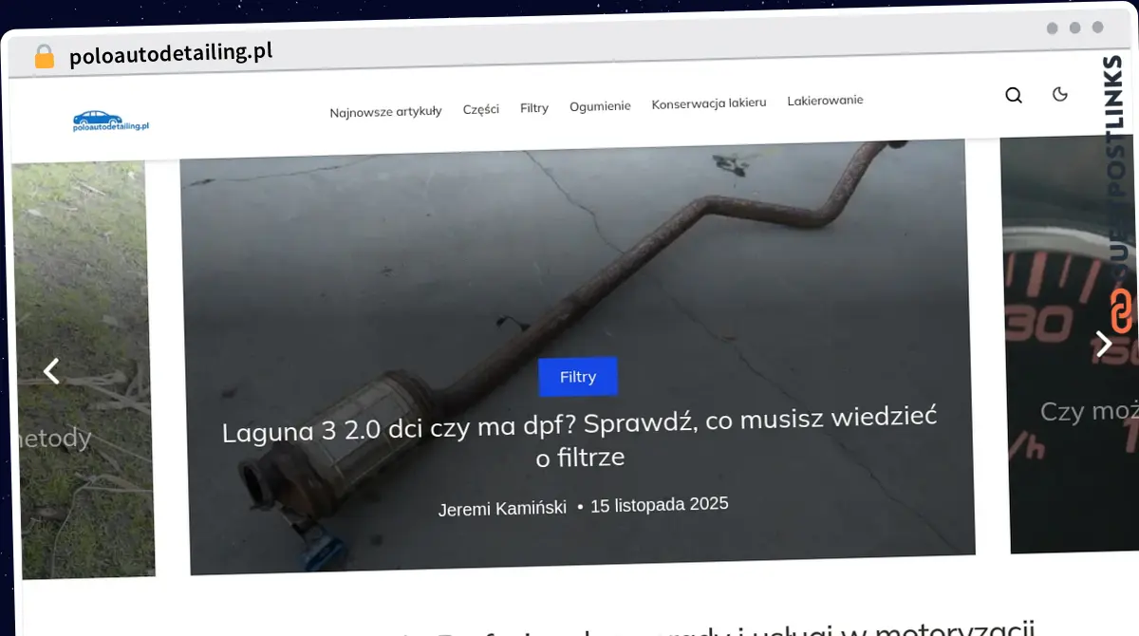Click the poloautodetailing.pl address bar URL
This screenshot has width=1139, height=636.
click(171, 54)
